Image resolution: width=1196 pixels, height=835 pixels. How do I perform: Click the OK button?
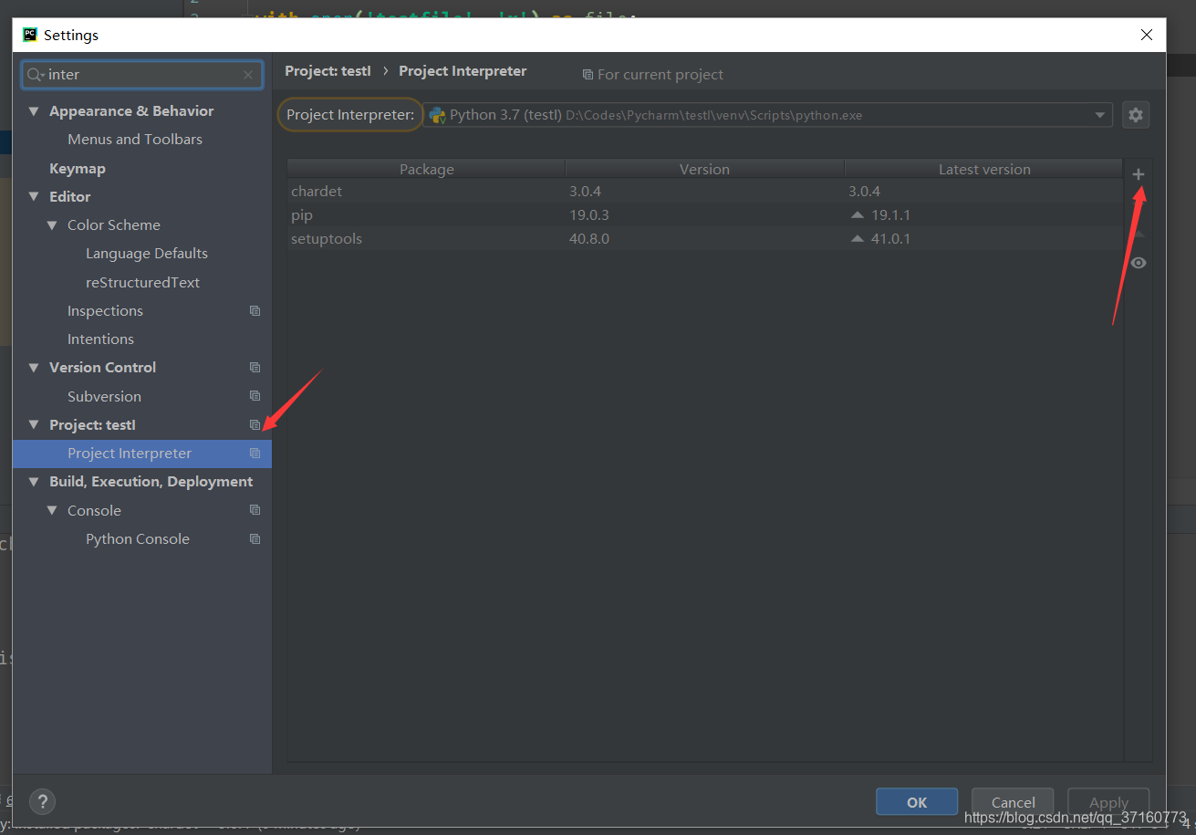[917, 802]
